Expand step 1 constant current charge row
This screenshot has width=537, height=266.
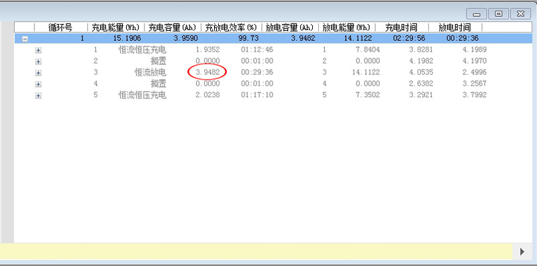38,50
